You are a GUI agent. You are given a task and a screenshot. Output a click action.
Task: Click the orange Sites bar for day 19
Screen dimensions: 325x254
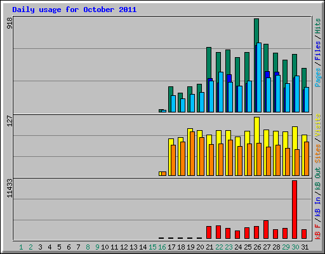(x=192, y=154)
